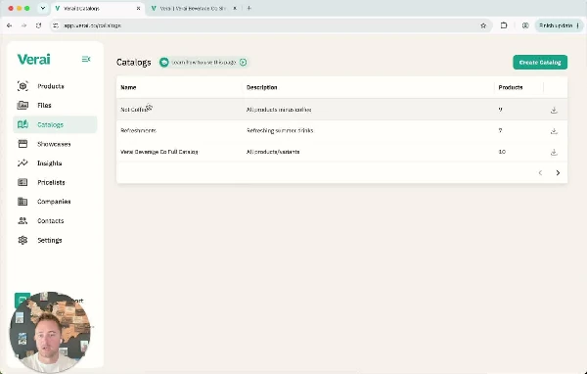Click the Create Catalog button
587x374 pixels.
click(540, 63)
